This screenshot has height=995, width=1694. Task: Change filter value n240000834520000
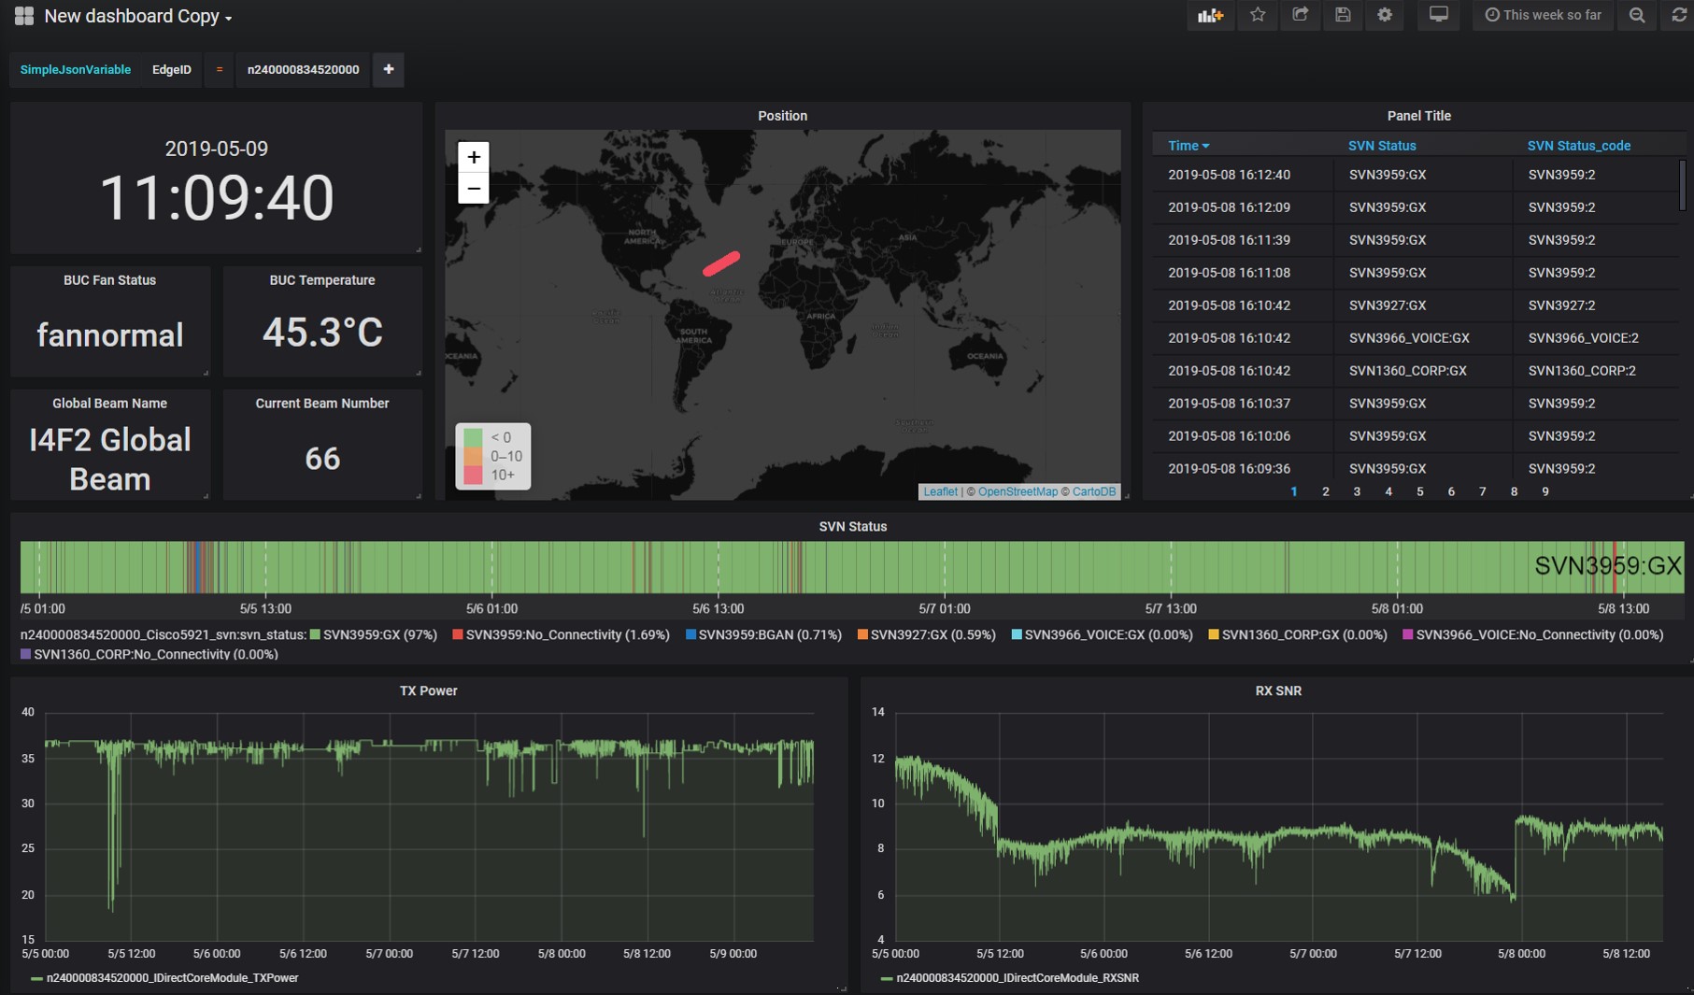pos(303,69)
